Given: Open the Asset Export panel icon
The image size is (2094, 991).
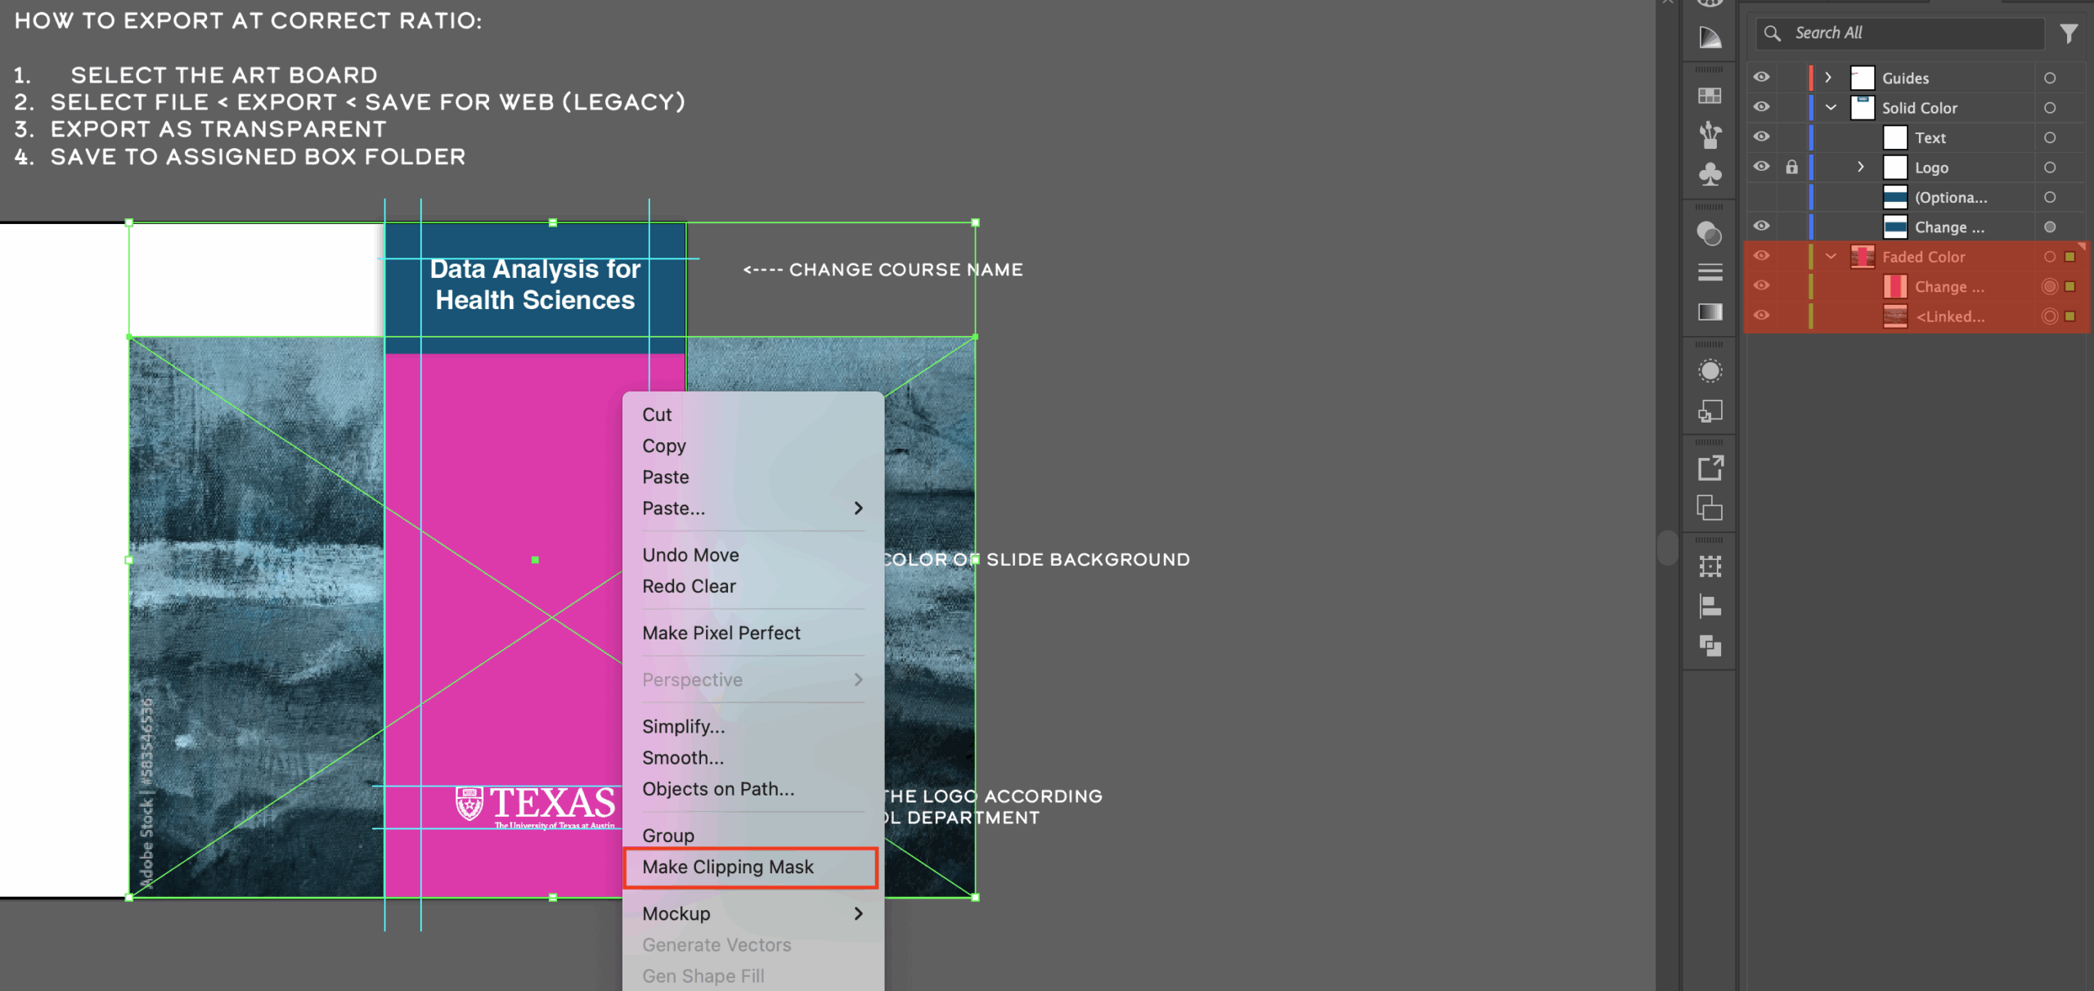Looking at the screenshot, I should (1710, 469).
